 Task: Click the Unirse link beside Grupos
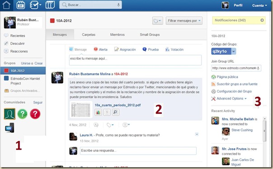[26, 63]
